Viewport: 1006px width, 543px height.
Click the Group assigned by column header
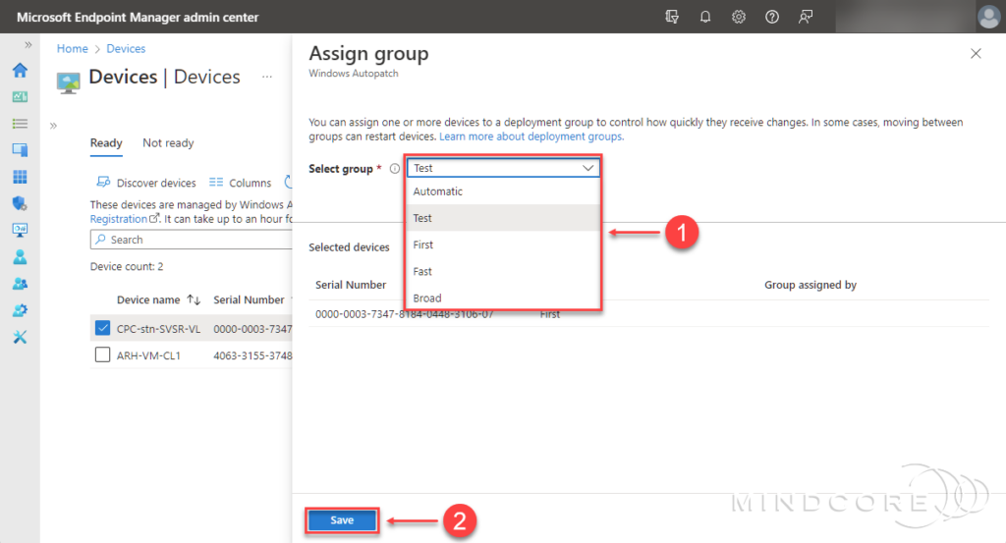tap(810, 285)
